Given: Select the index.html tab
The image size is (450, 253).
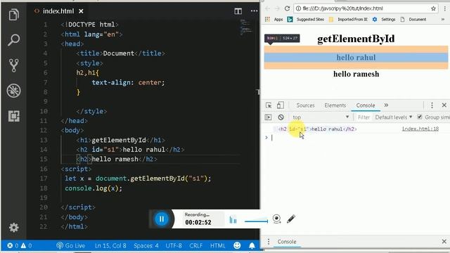Looking at the screenshot, I should pyautogui.click(x=58, y=11).
